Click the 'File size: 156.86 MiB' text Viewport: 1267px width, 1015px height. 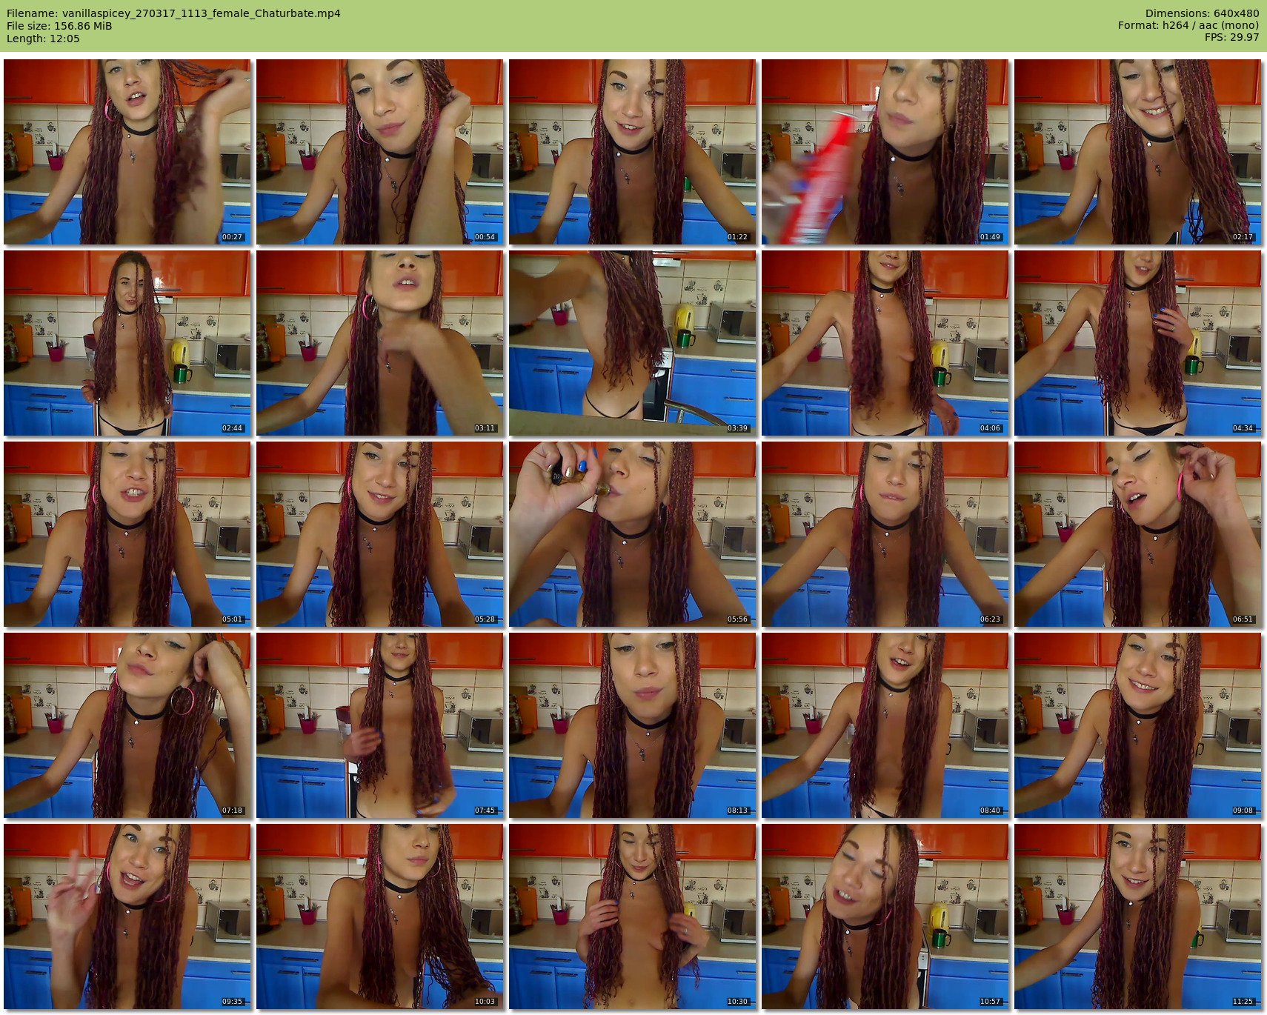pyautogui.click(x=59, y=26)
